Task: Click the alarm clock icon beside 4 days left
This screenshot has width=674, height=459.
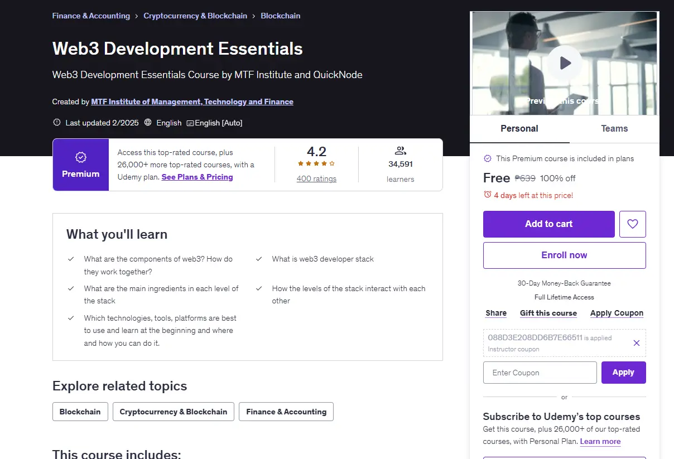Action: (487, 195)
